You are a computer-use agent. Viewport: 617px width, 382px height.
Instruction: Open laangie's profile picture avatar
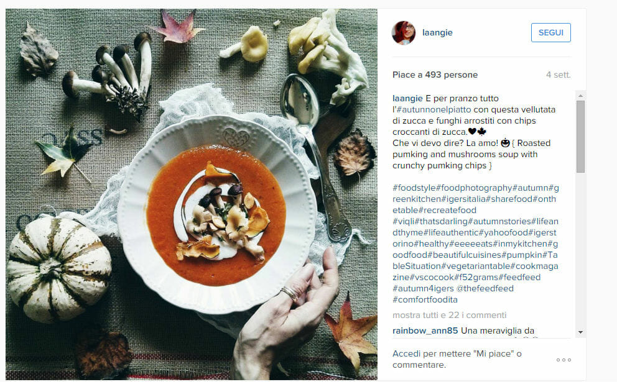pos(403,33)
